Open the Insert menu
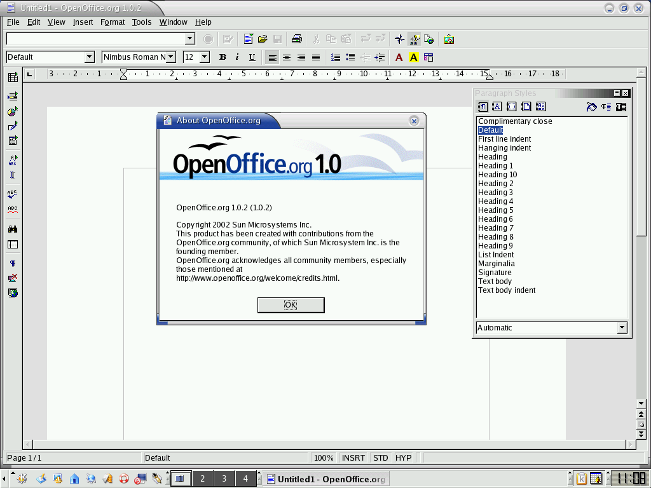Image resolution: width=651 pixels, height=488 pixels. 83,22
